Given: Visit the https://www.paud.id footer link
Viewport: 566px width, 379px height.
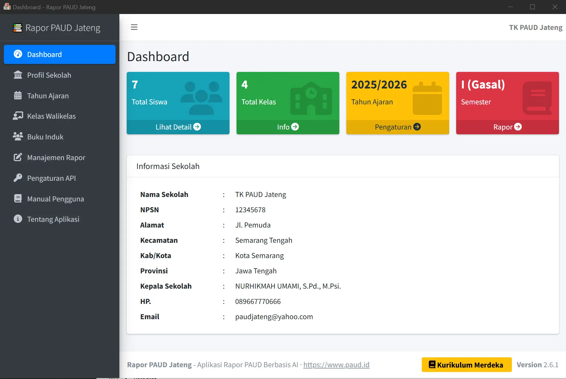Looking at the screenshot, I should [336, 365].
